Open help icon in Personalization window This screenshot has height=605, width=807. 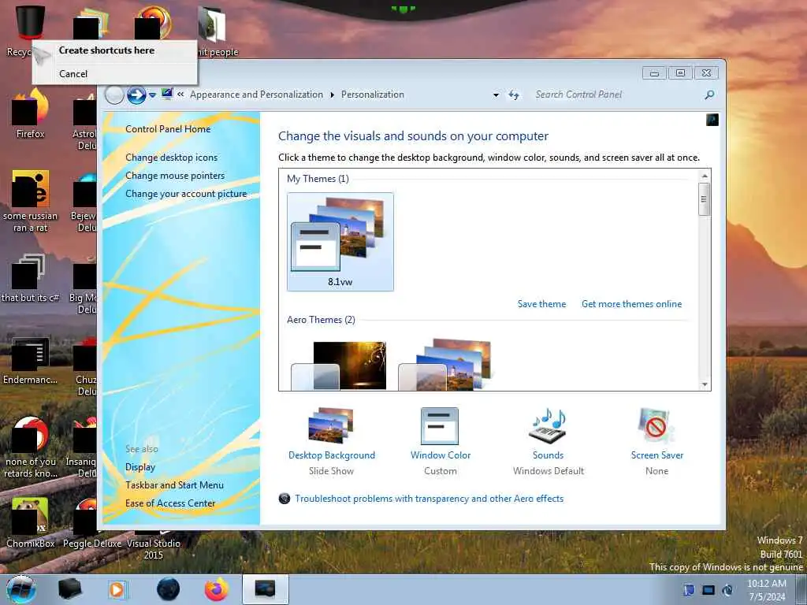[x=712, y=120]
